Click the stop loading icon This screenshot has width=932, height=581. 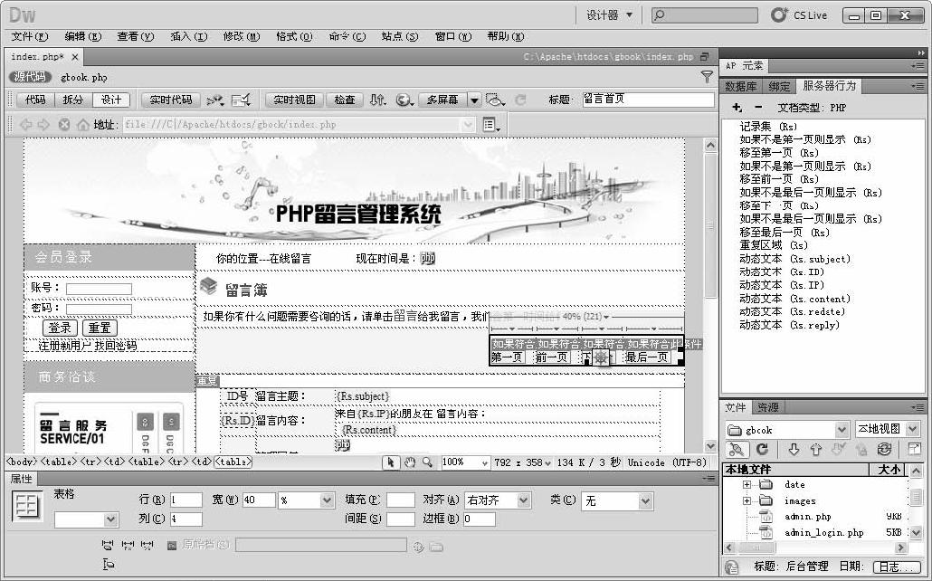64,124
